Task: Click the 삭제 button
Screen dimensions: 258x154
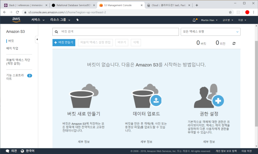Action: pyautogui.click(x=136, y=43)
